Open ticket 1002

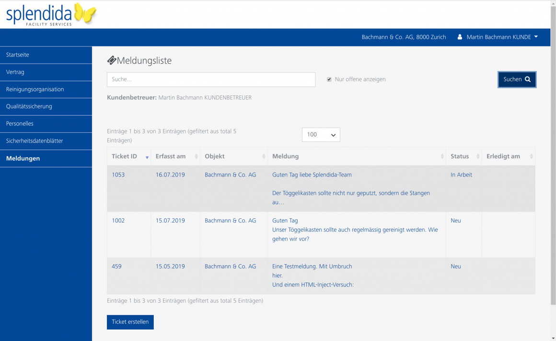coord(118,220)
